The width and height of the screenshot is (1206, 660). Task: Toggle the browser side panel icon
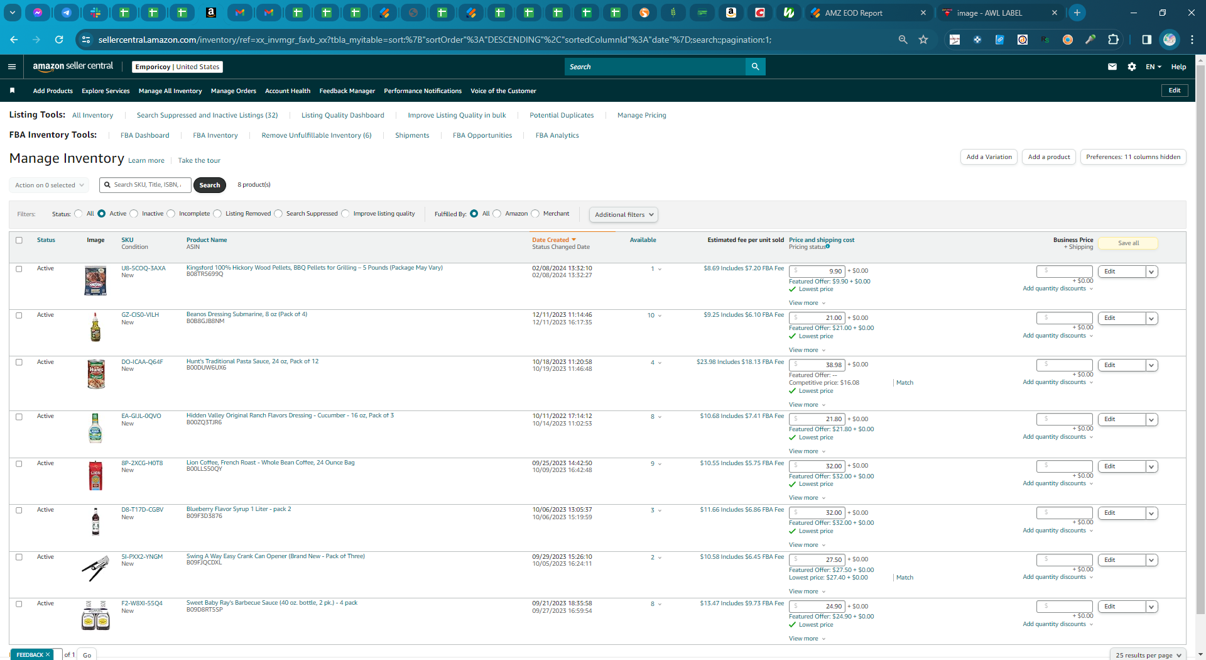tap(1146, 40)
